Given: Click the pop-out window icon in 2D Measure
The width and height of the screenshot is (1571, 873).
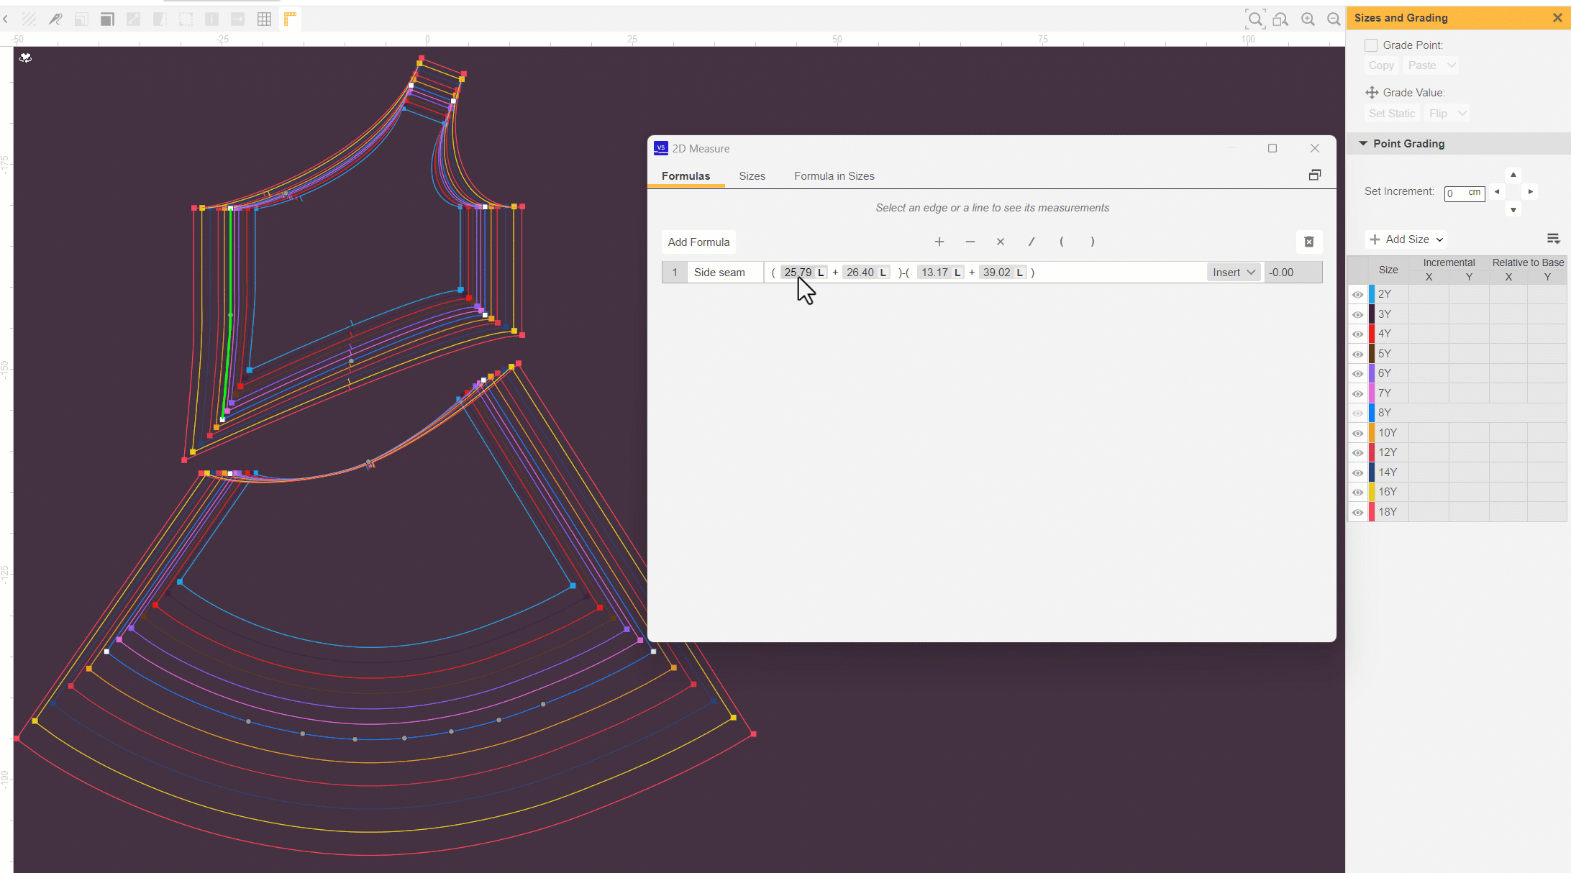Looking at the screenshot, I should point(1315,175).
